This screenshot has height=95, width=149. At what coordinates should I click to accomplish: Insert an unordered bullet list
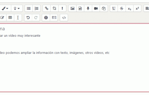tap(29, 8)
